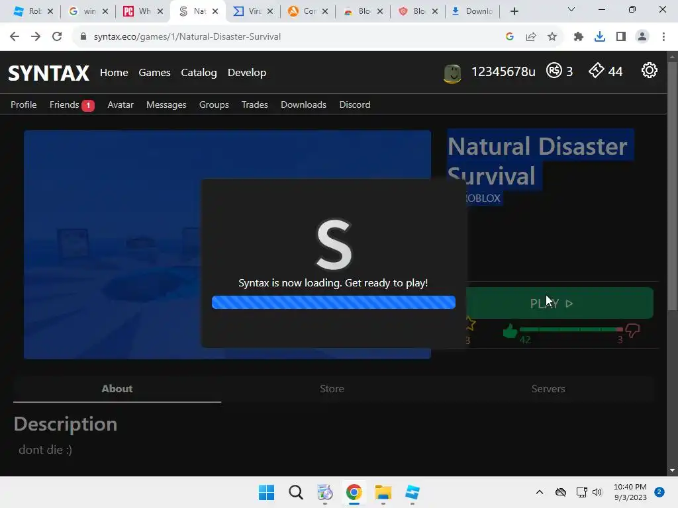Viewport: 678px width, 508px height.
Task: Click the 'dont die :)' description text
Action: [46, 450]
